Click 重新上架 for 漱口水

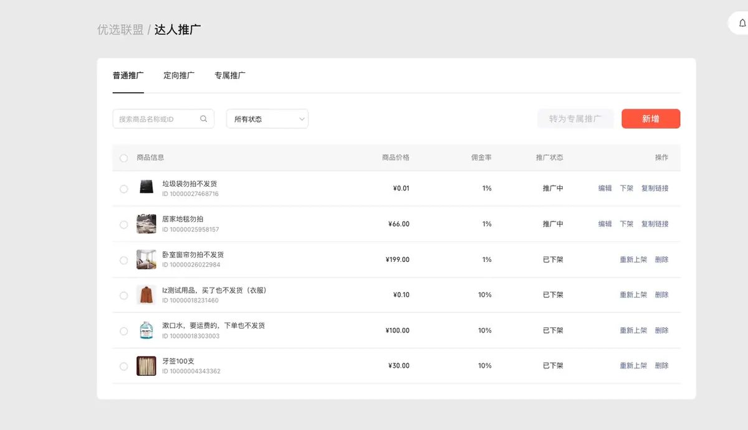633,330
